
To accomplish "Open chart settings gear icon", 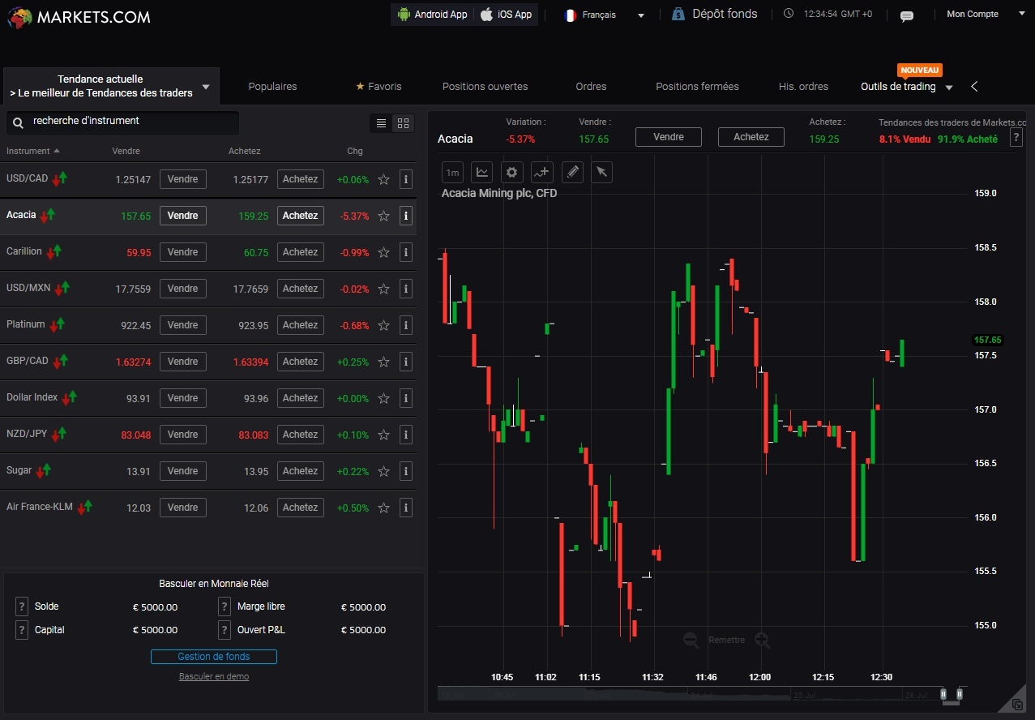I will 511,172.
